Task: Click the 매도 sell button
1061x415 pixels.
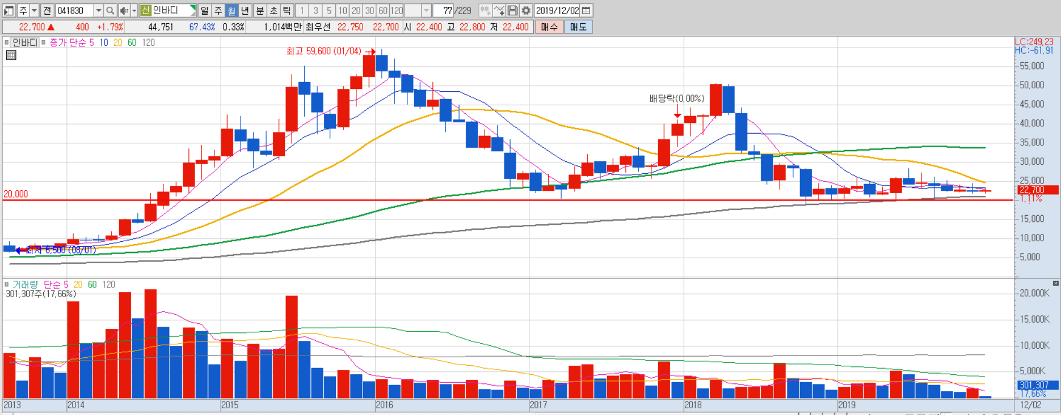Action: pyautogui.click(x=578, y=27)
